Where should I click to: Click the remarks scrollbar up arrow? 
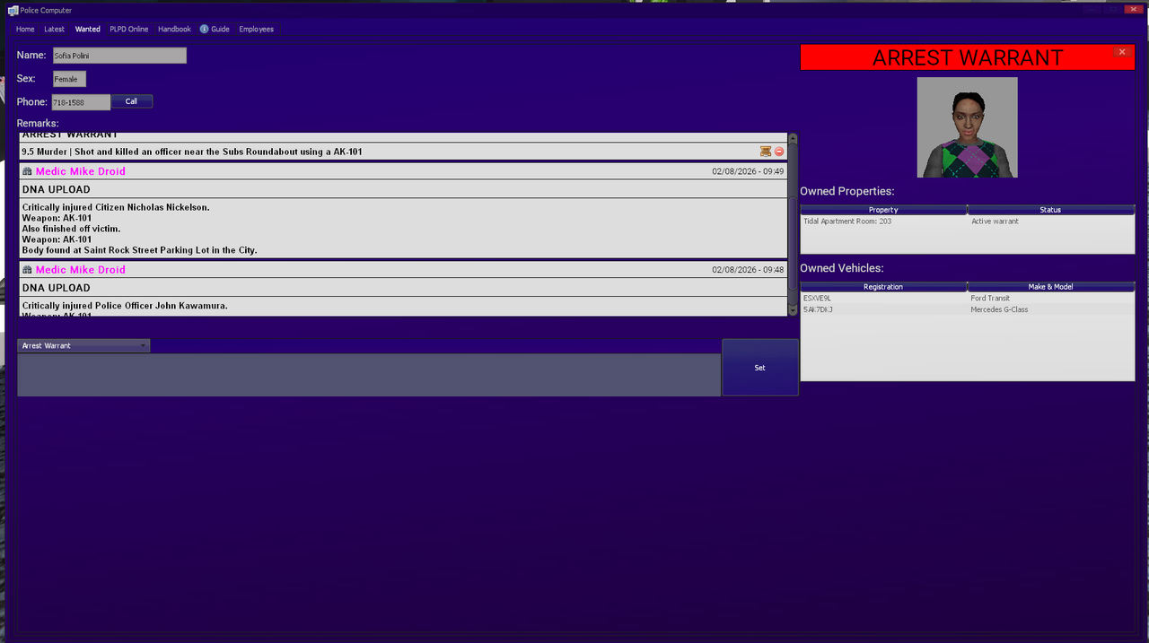(x=793, y=137)
